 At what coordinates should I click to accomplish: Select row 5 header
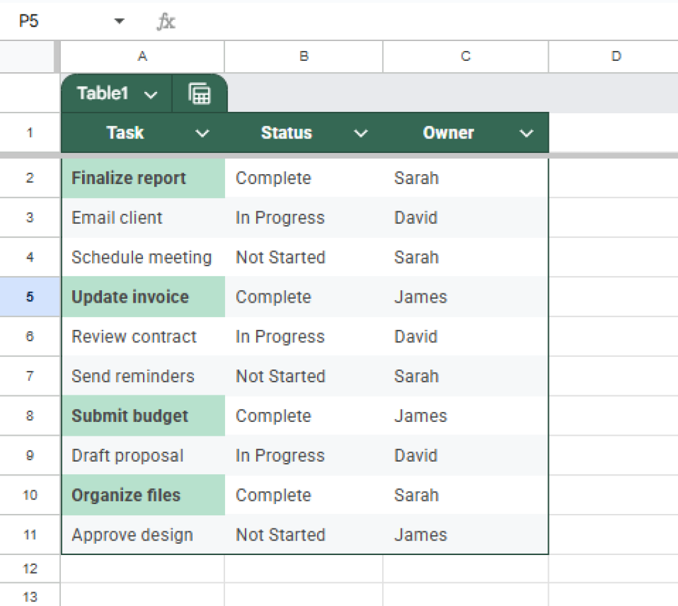pyautogui.click(x=29, y=297)
